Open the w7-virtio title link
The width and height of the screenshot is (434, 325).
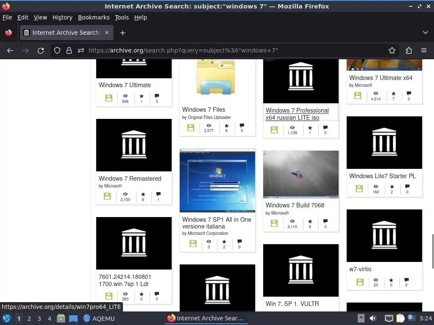pyautogui.click(x=360, y=269)
